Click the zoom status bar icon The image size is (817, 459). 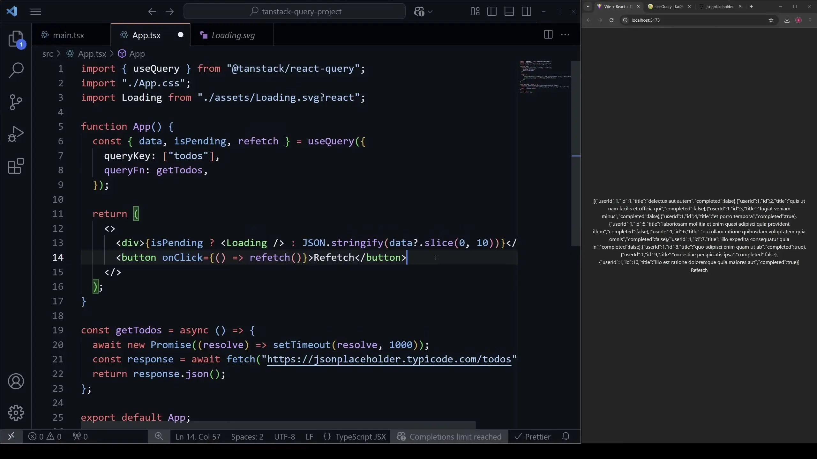coord(159,436)
